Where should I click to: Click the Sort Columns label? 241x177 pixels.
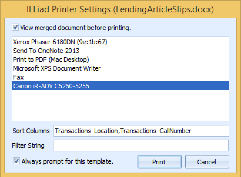point(31,131)
